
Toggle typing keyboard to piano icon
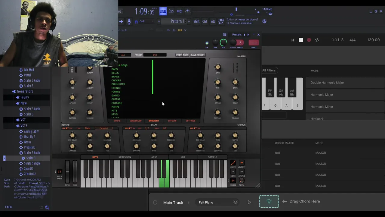point(163,11)
